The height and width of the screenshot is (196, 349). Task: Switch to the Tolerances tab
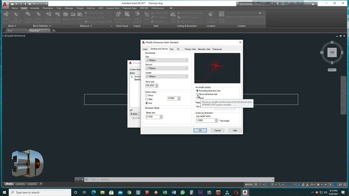(x=217, y=49)
